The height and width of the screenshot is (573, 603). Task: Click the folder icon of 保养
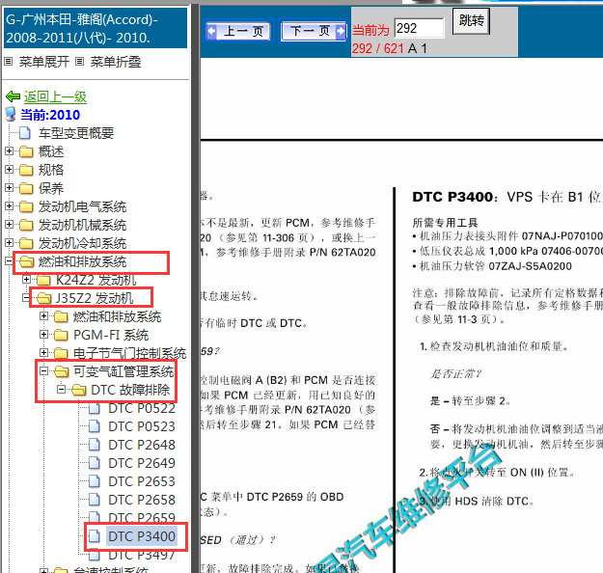(26, 188)
